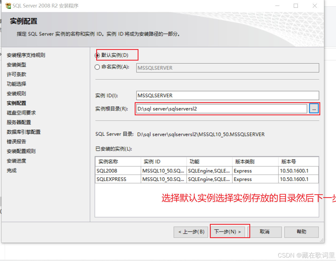Click the 安装程序支持规则 step in sidebar

[26, 55]
